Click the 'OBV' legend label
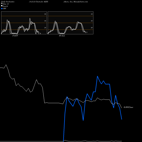The image size is (142, 142). pyautogui.click(x=5, y=9)
